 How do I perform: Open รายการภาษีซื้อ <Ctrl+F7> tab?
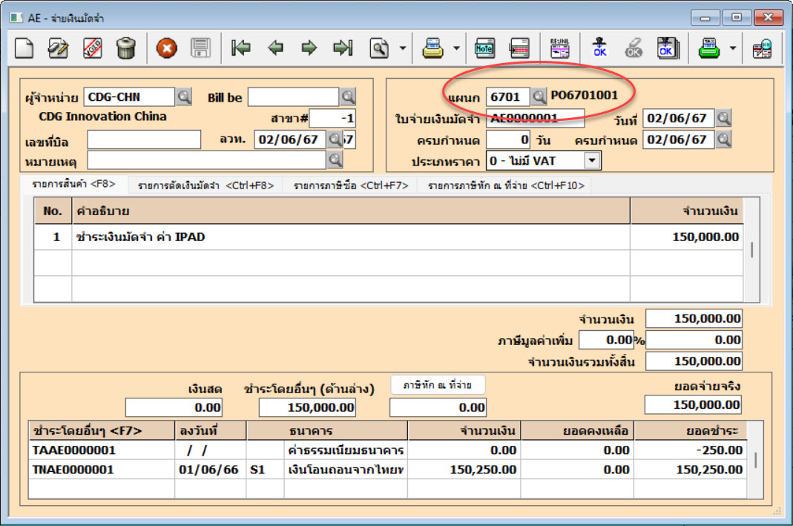(350, 185)
